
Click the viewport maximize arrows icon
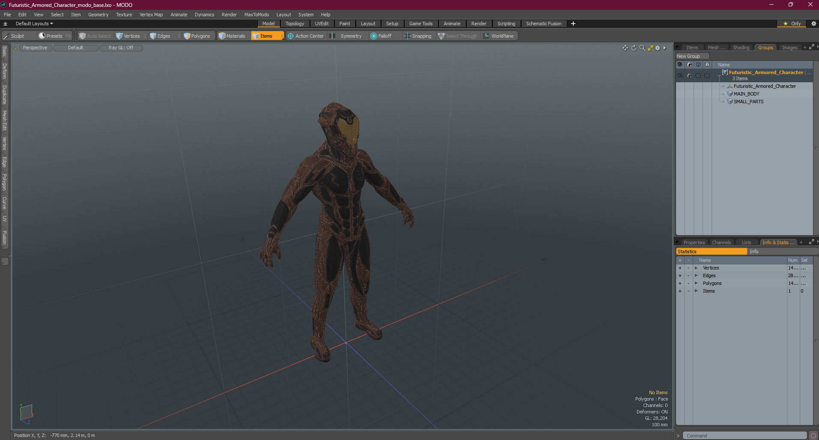tap(650, 48)
